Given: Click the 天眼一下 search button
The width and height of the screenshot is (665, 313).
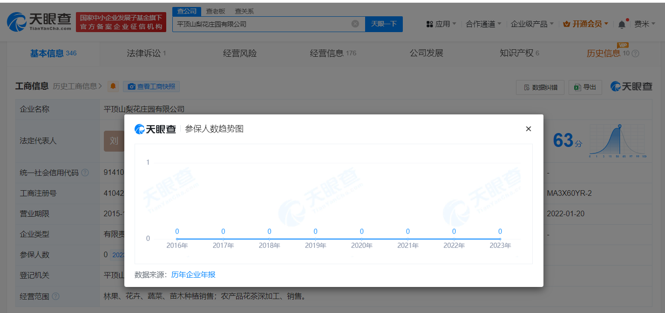Looking at the screenshot, I should (384, 24).
